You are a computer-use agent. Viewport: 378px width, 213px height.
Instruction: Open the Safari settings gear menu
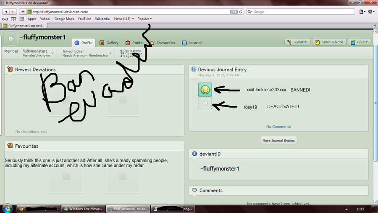coord(371,12)
